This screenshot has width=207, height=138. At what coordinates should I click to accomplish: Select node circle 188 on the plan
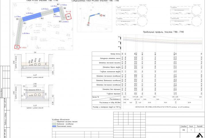pyautogui.click(x=65, y=8)
